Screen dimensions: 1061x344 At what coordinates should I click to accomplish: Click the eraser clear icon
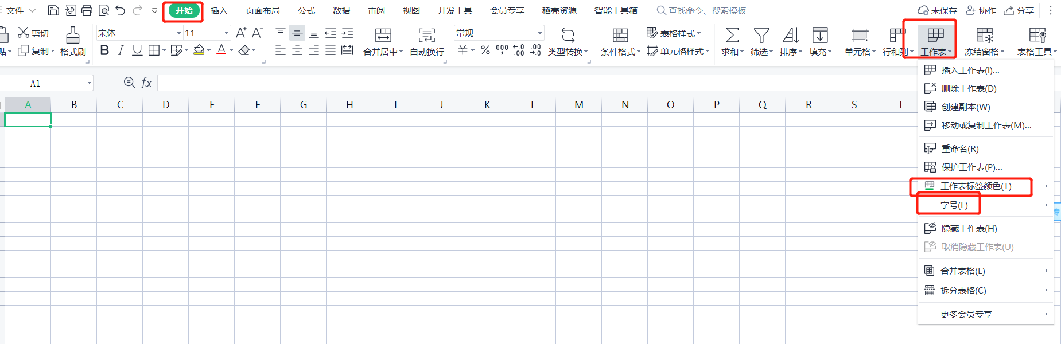[x=244, y=50]
